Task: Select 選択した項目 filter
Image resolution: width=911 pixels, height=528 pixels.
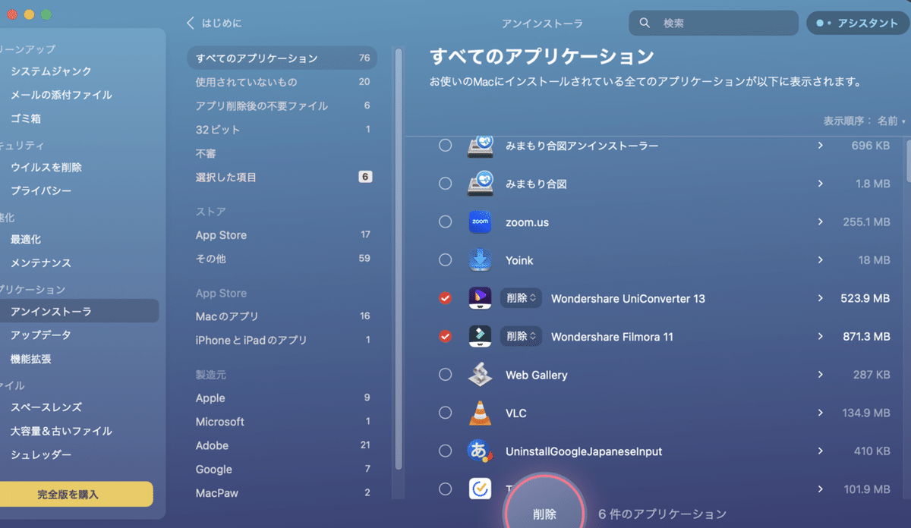Action: [x=282, y=177]
